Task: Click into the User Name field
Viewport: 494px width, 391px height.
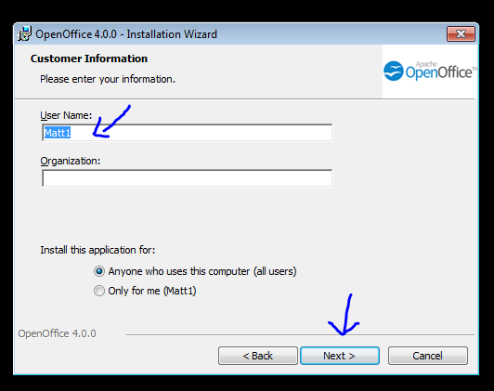Action: tap(188, 133)
